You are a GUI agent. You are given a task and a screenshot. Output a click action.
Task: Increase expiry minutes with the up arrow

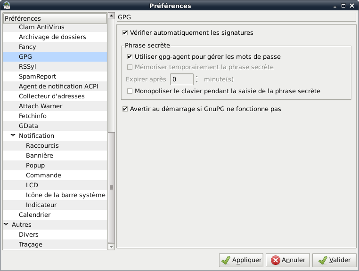(196, 76)
